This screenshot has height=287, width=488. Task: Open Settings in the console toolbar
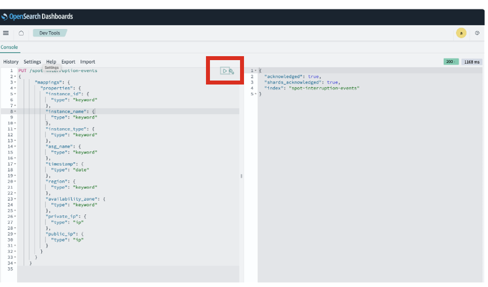32,62
